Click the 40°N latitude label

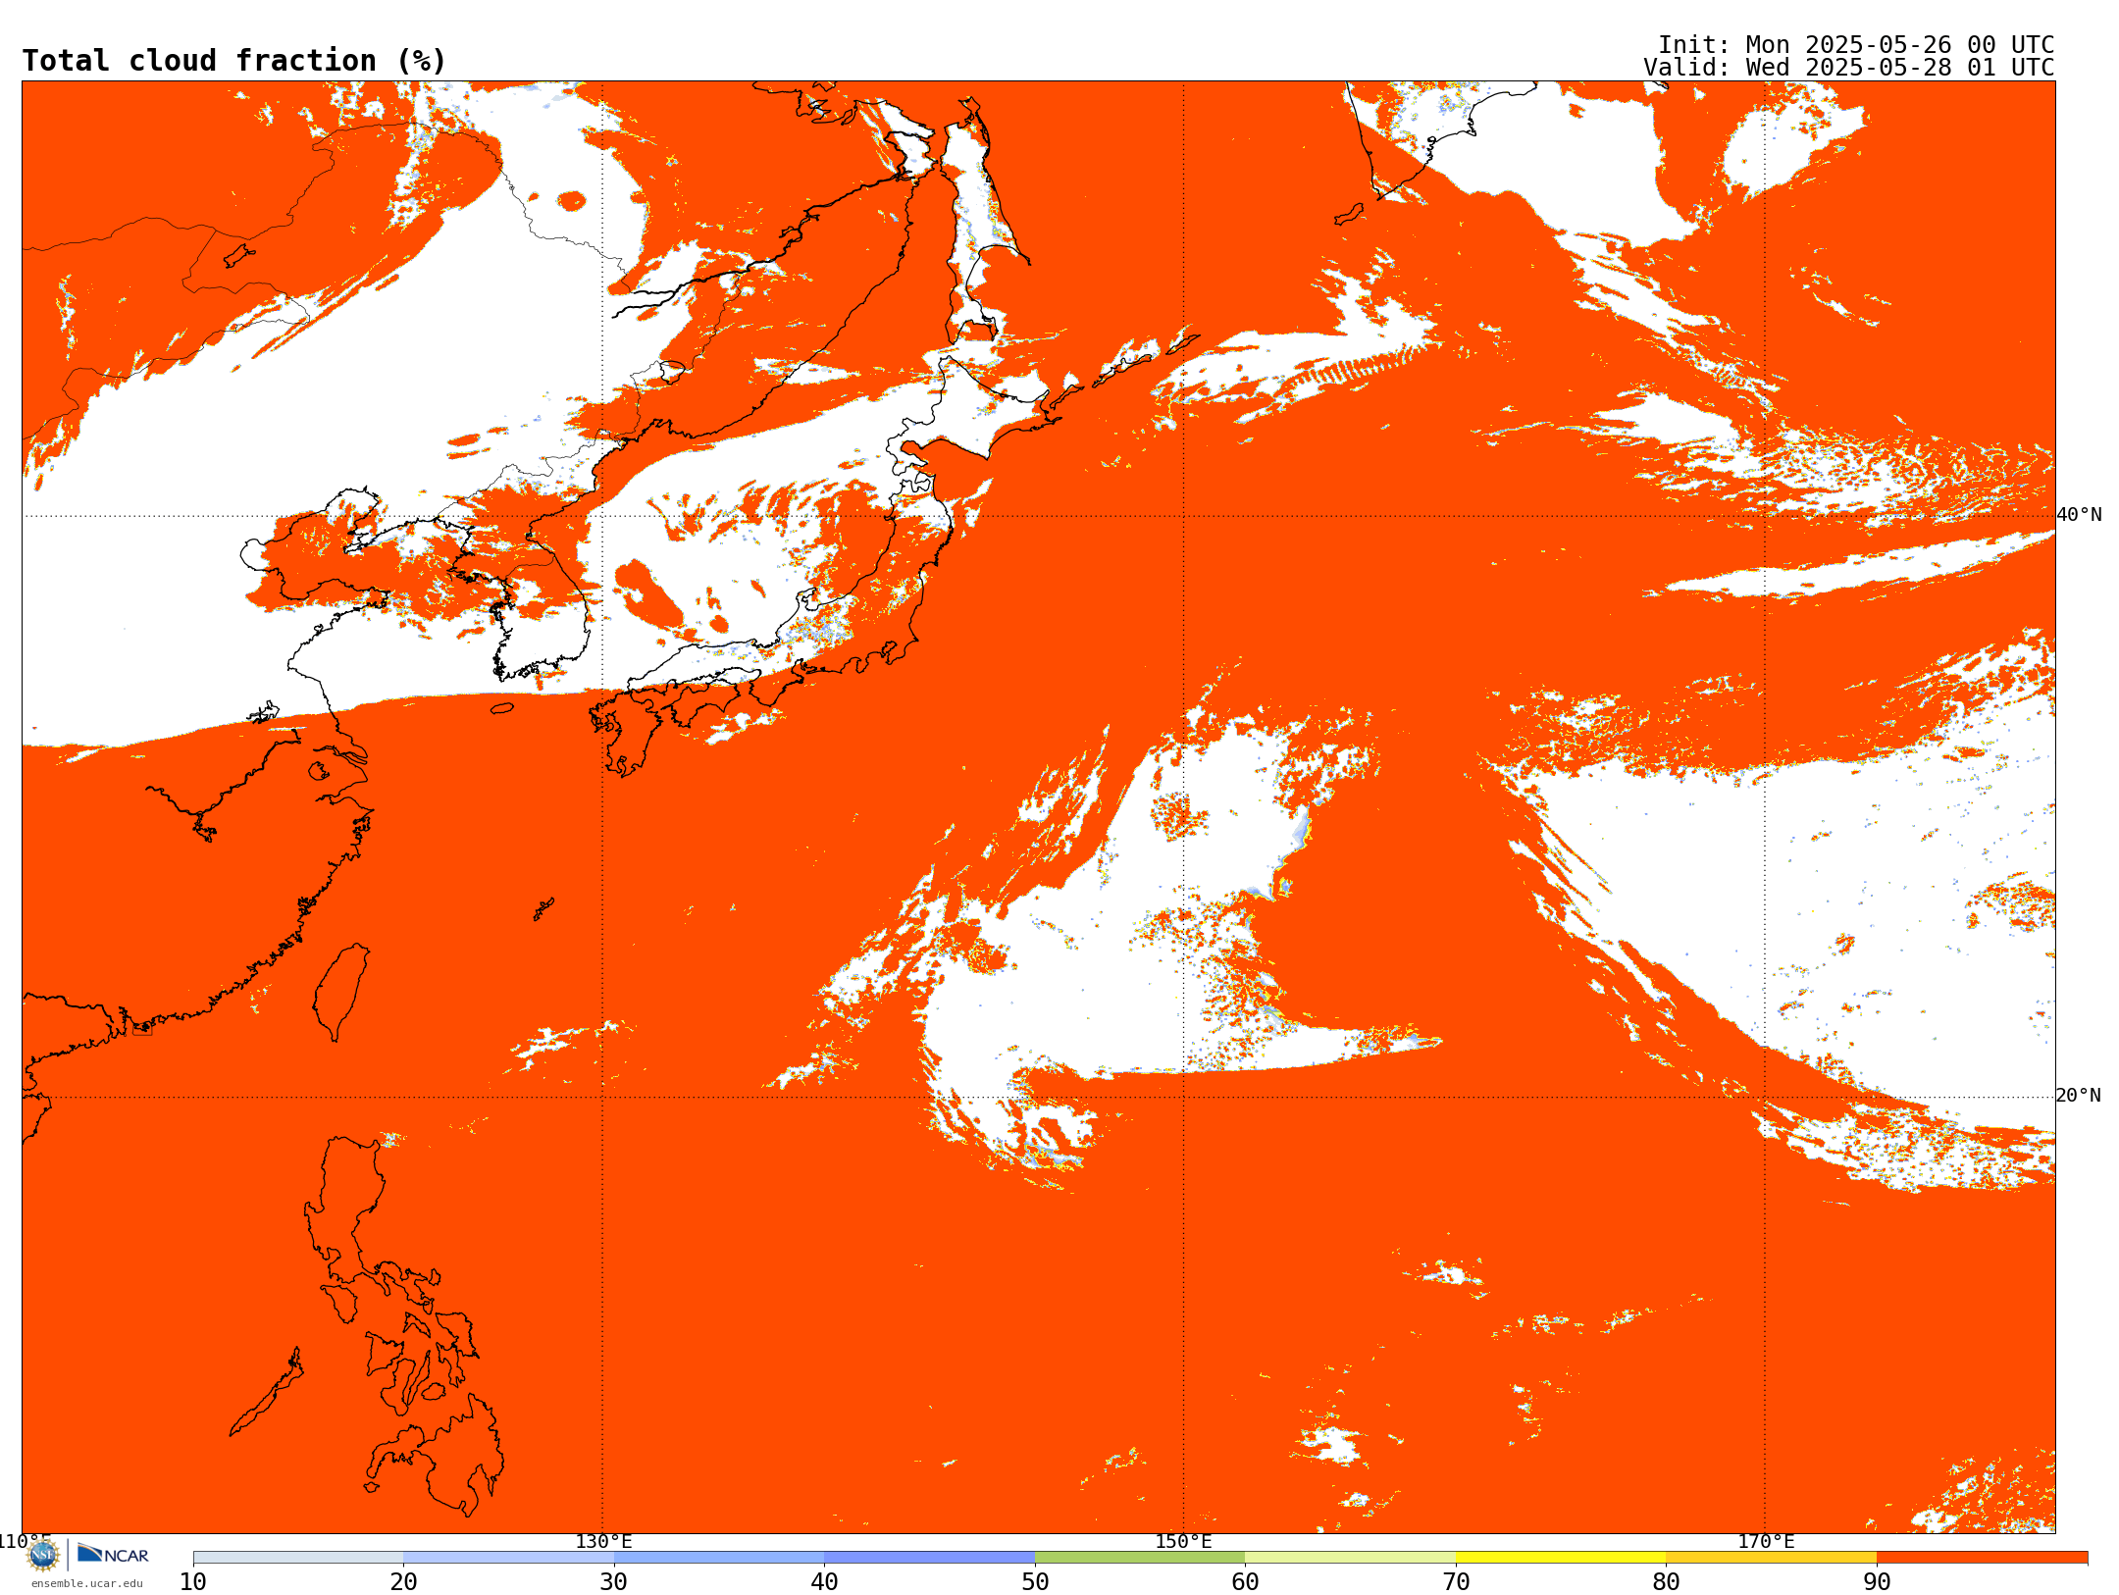pyautogui.click(x=2079, y=515)
